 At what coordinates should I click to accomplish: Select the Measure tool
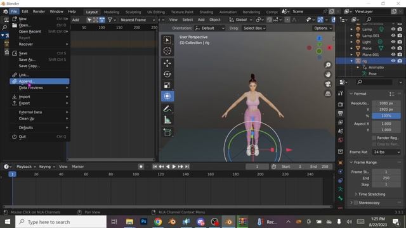point(167,120)
